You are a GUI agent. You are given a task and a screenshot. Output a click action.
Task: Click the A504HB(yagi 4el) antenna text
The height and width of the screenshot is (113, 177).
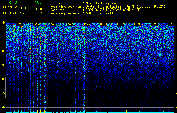[x=99, y=13]
